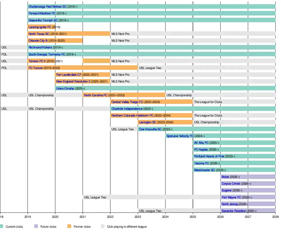Select the Charlotte Independence link
This screenshot has height=235, width=281.
coord(127,109)
